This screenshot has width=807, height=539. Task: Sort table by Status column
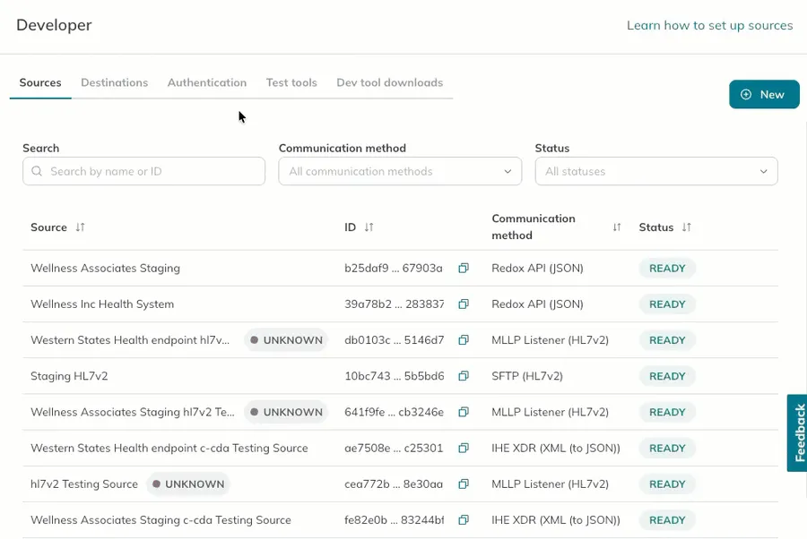point(686,227)
